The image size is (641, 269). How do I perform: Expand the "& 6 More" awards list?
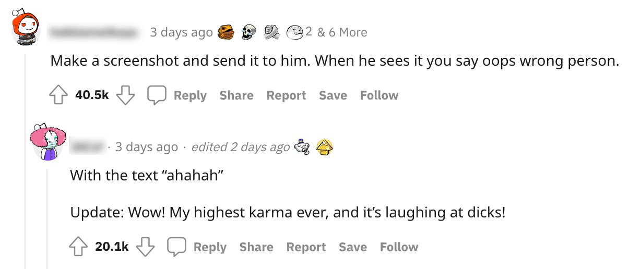click(x=342, y=32)
